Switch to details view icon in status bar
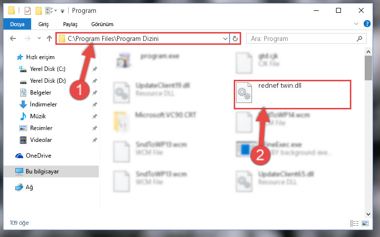Viewport: 380px width, 237px height. (354, 223)
